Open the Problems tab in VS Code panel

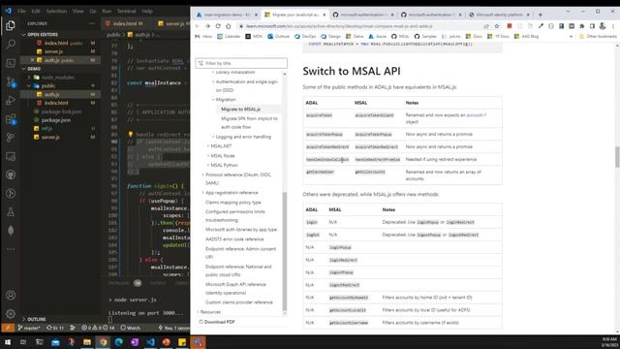(118, 283)
